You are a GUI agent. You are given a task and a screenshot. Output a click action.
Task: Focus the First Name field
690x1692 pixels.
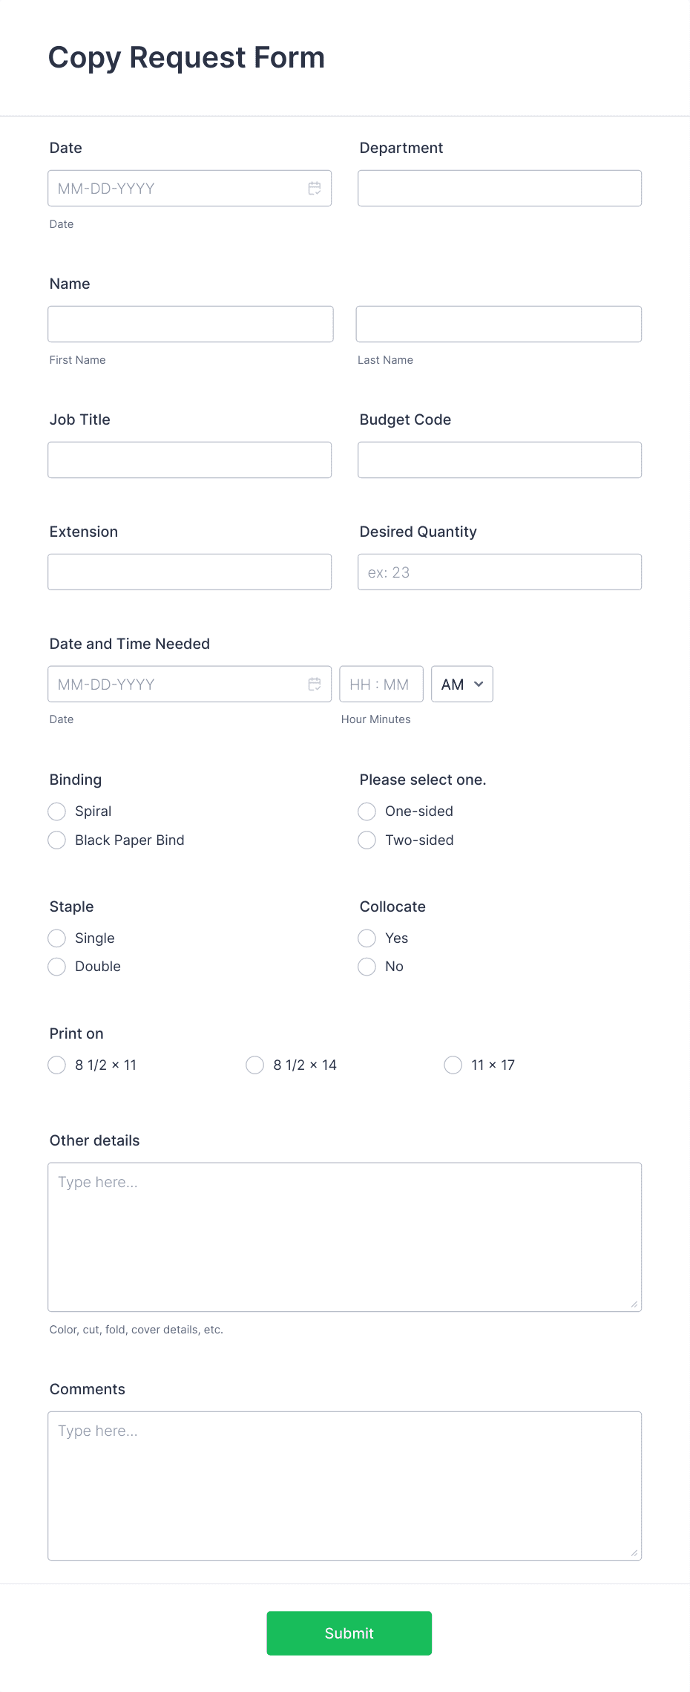coord(190,324)
